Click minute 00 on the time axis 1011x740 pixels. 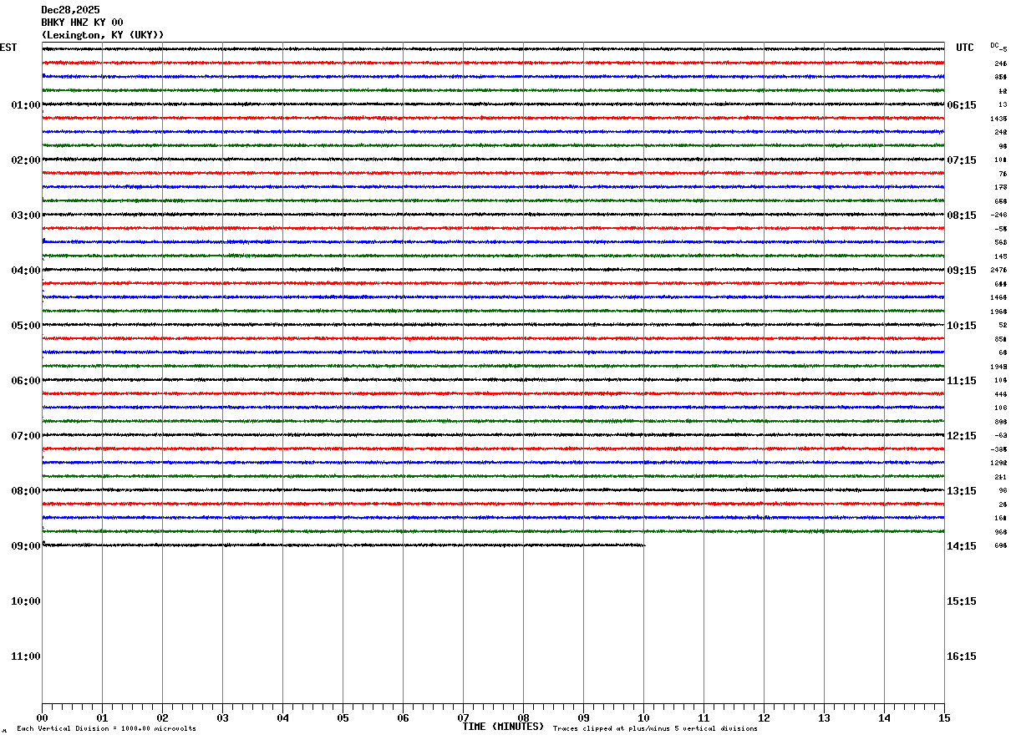42,717
